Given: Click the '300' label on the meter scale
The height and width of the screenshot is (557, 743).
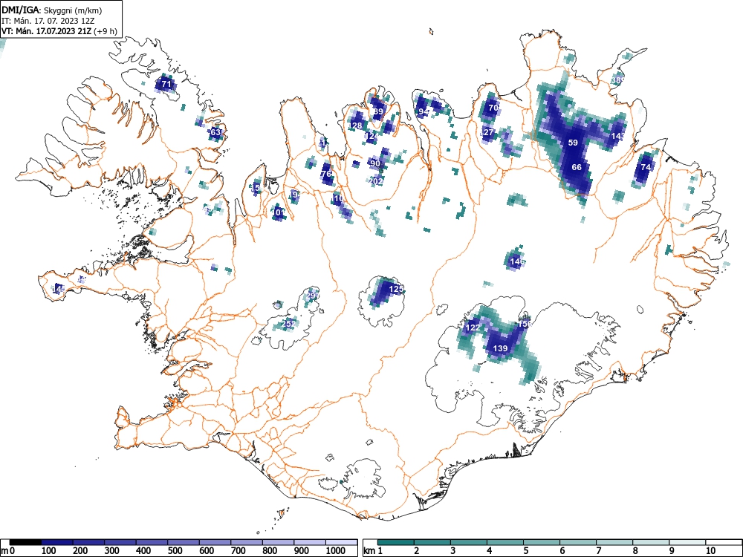Looking at the screenshot, I should pos(111,551).
